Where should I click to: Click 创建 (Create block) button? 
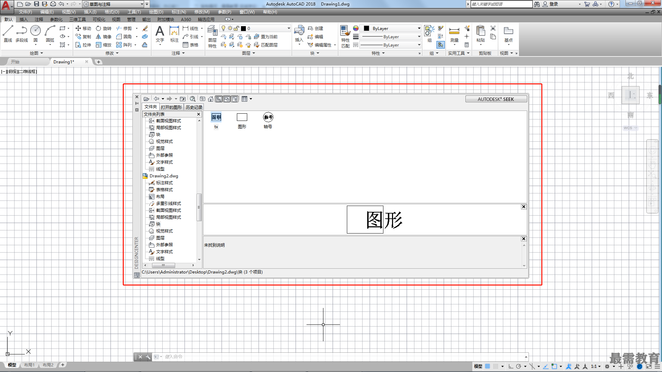pyautogui.click(x=315, y=28)
